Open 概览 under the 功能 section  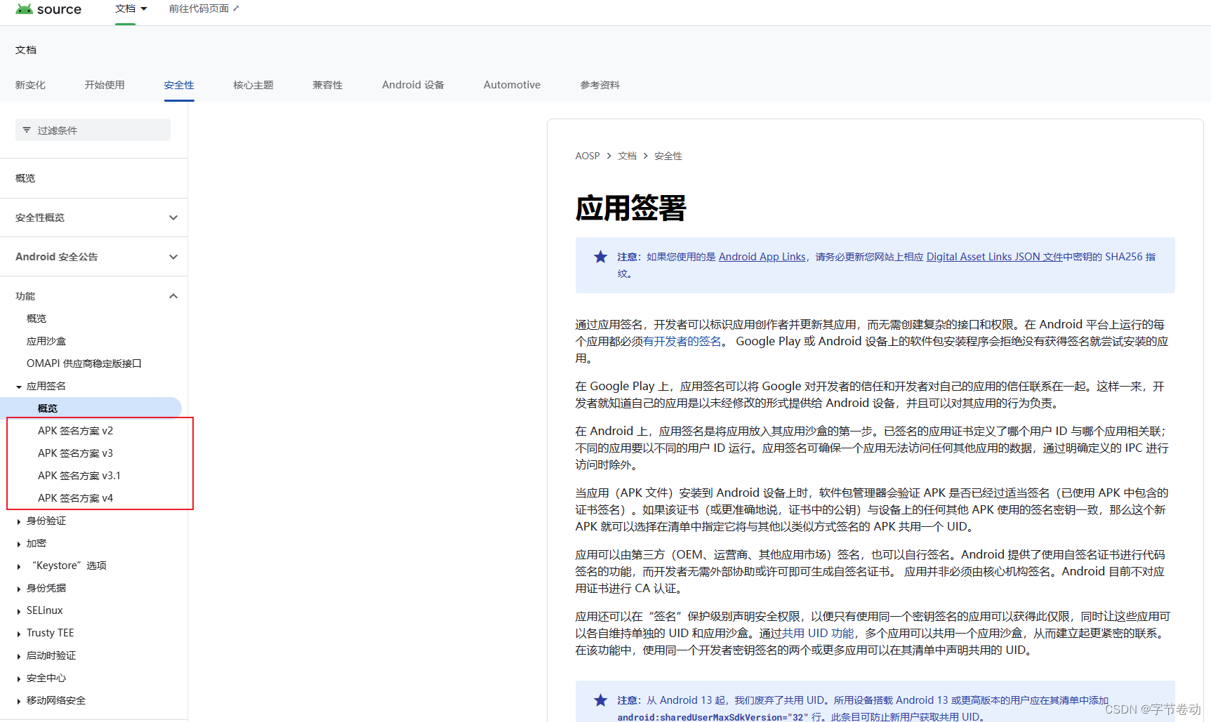pos(37,319)
